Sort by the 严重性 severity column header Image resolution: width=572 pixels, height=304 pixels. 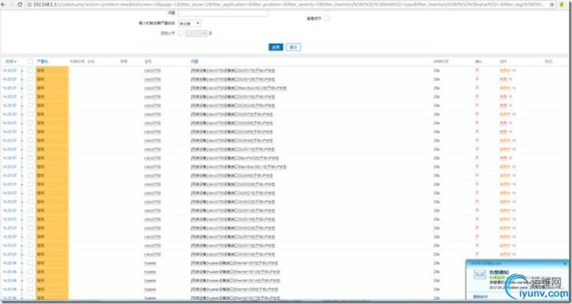[x=42, y=61]
